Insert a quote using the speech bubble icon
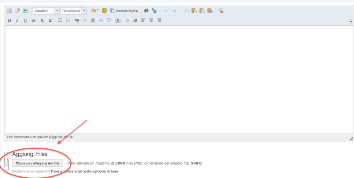Viewport: 354px width, 178px height. (109, 20)
